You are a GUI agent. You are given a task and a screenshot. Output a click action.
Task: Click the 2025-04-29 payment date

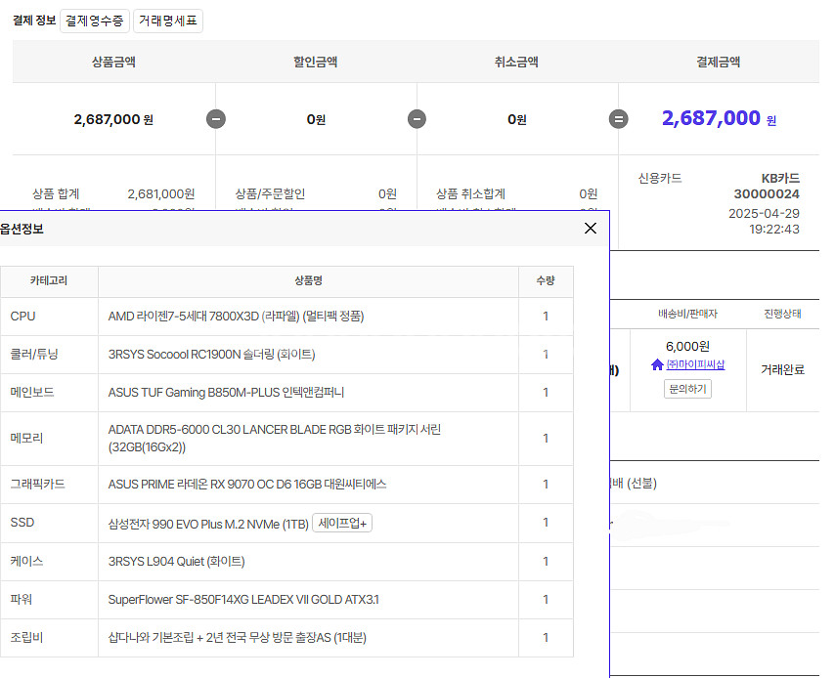click(764, 213)
